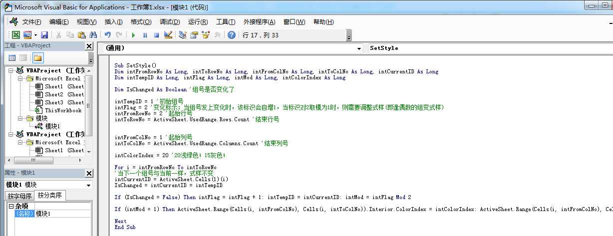Open the 帮助(H) menu

click(323, 22)
